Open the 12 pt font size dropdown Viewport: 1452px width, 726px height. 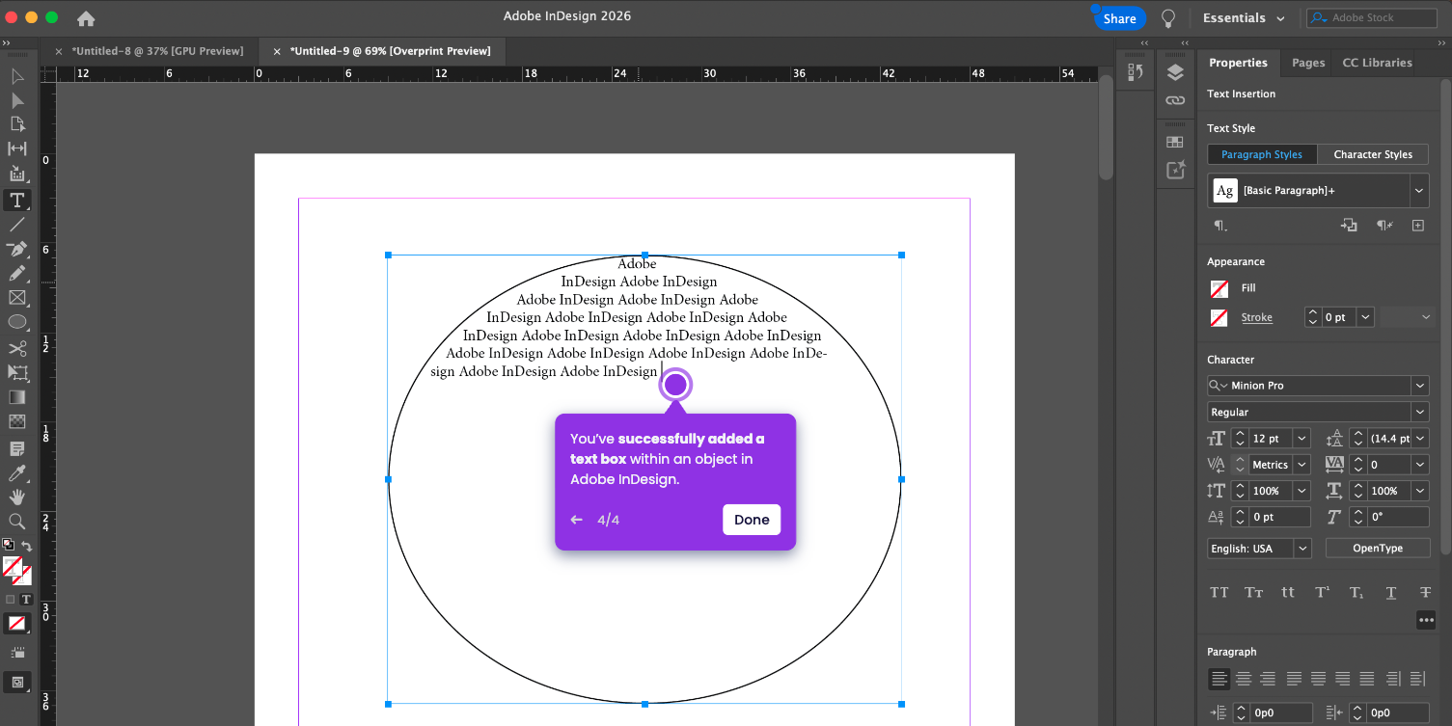[x=1301, y=439]
